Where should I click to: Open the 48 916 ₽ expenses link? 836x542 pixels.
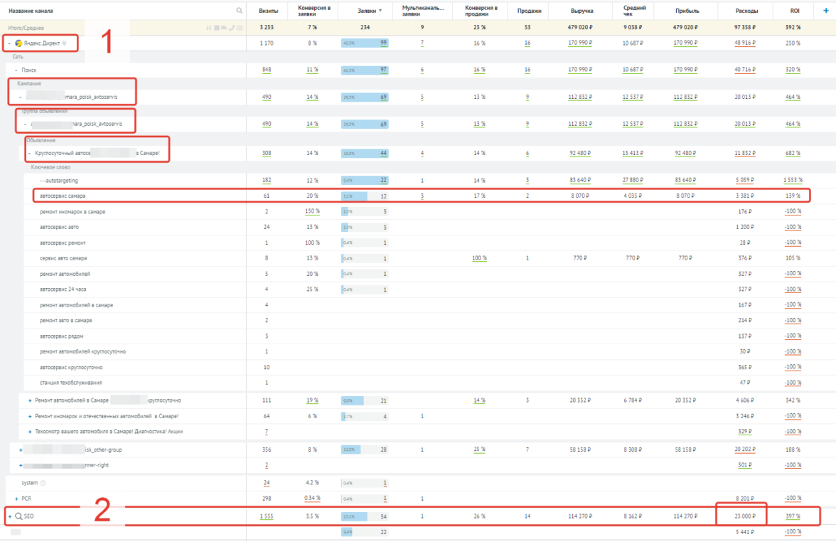(x=747, y=43)
